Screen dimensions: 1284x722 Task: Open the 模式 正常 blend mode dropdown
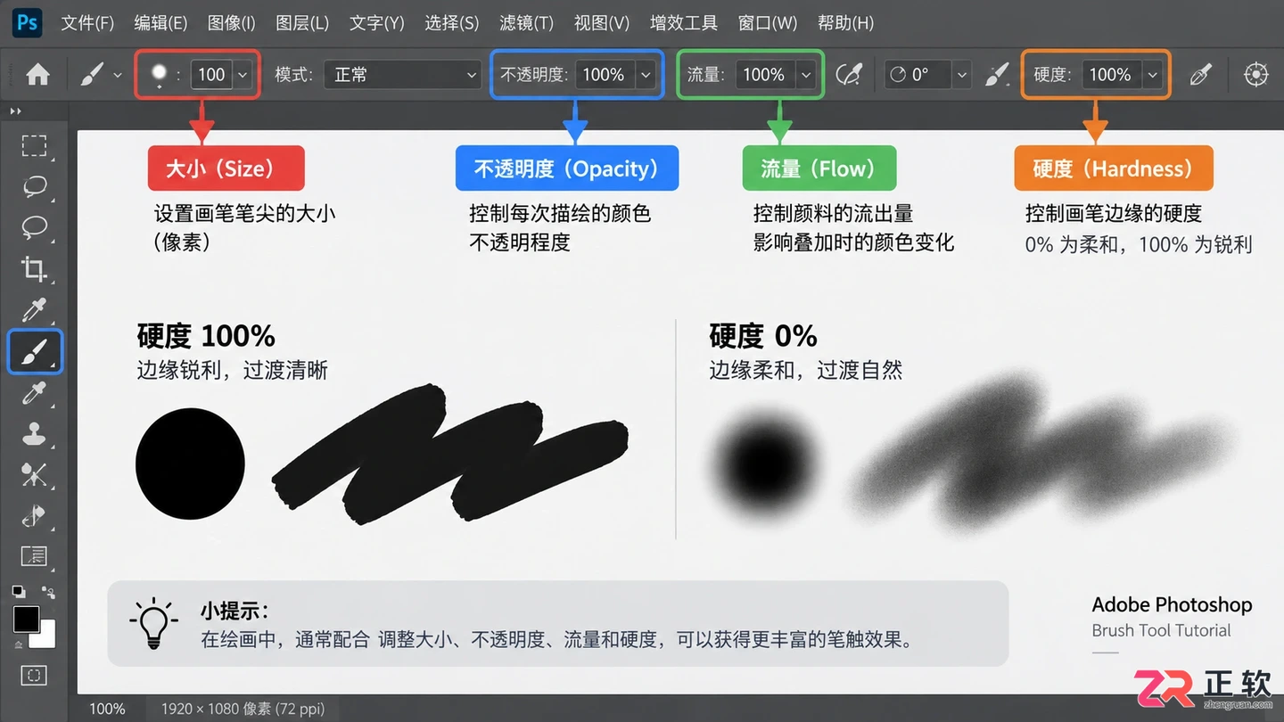click(x=403, y=75)
